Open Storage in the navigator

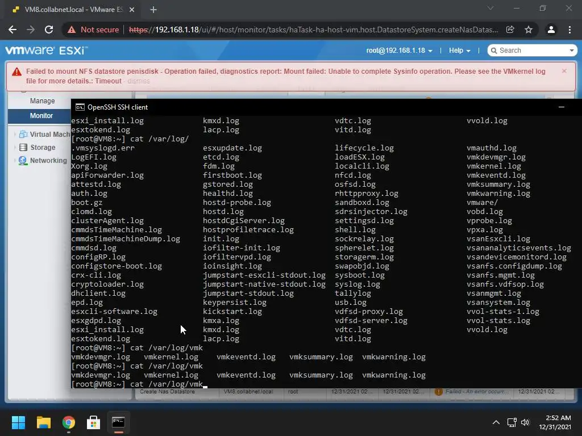coord(43,147)
